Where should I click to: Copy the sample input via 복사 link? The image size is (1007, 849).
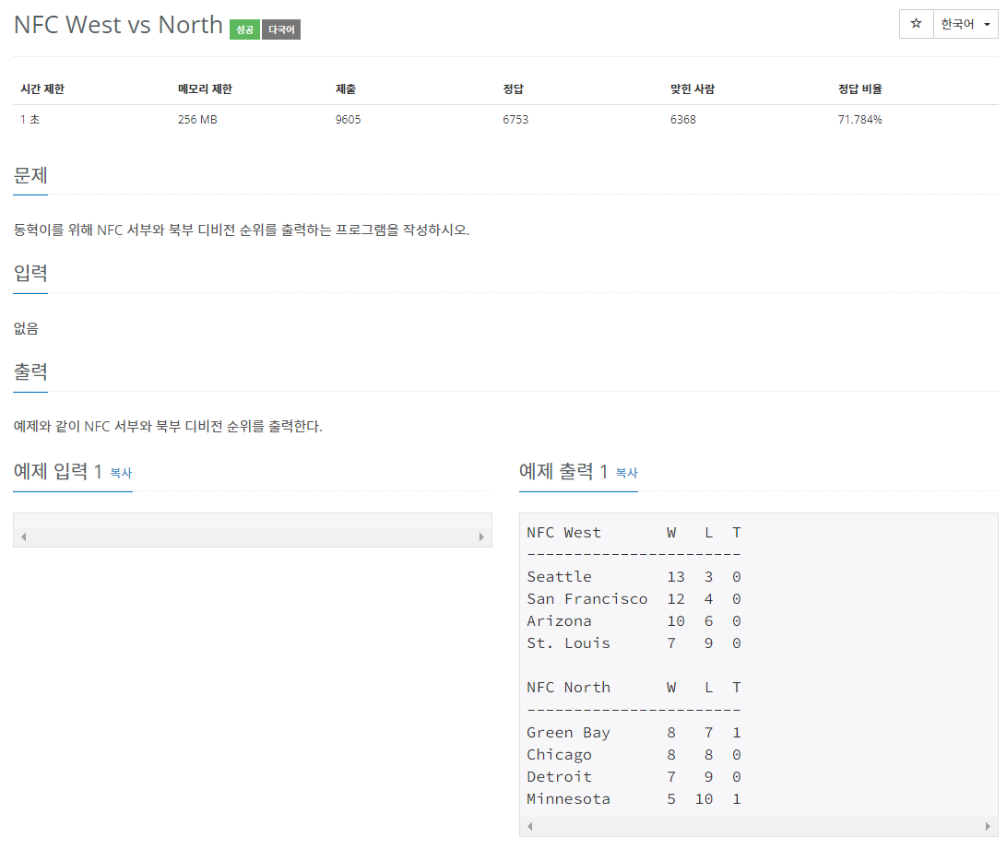(x=121, y=473)
